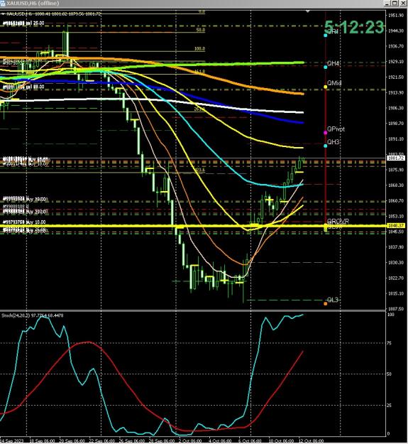Click the stochastic 75 level on scale
This screenshot has width=408, height=444.
tap(390, 343)
